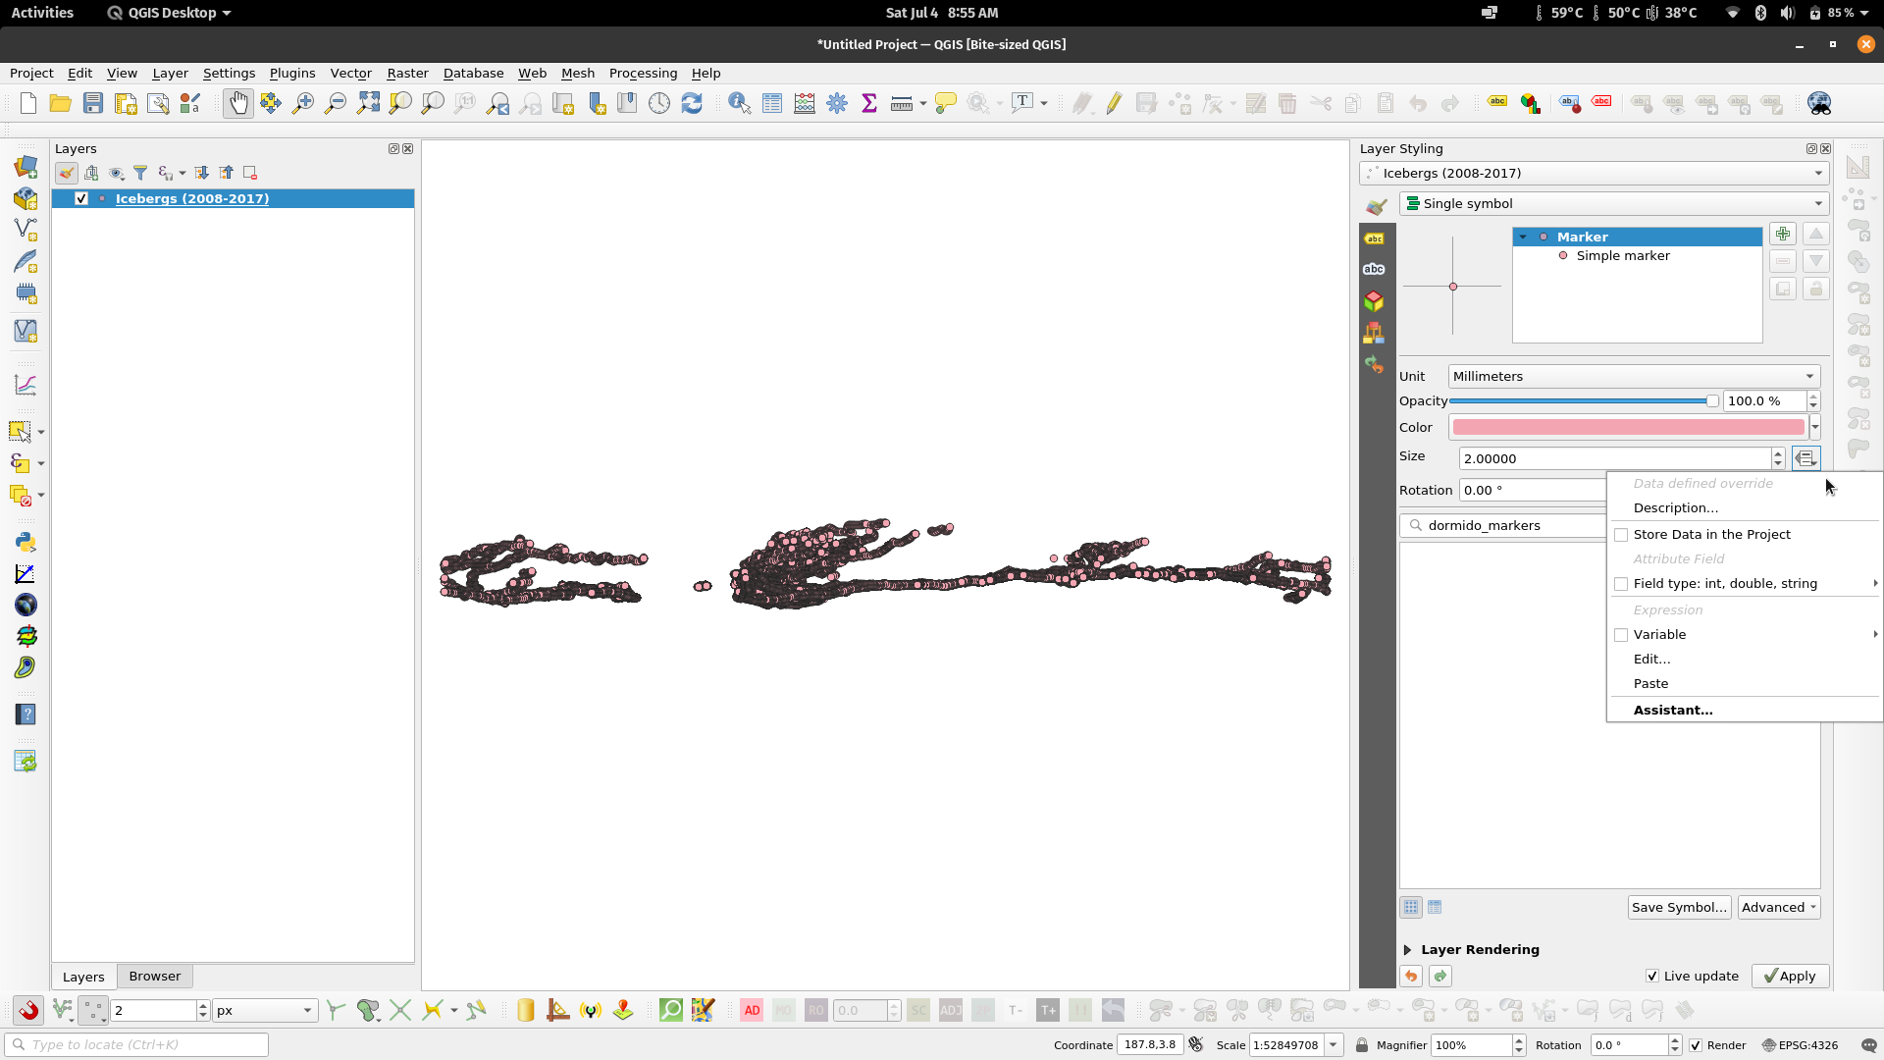
Task: Click the pink Color swatch
Action: (1628, 427)
